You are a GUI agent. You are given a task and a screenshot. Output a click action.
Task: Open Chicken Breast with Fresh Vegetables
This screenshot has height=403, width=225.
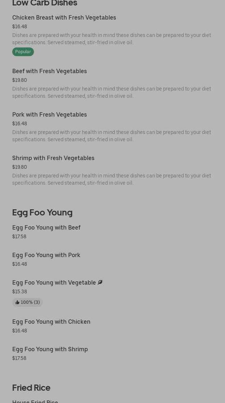point(64,17)
